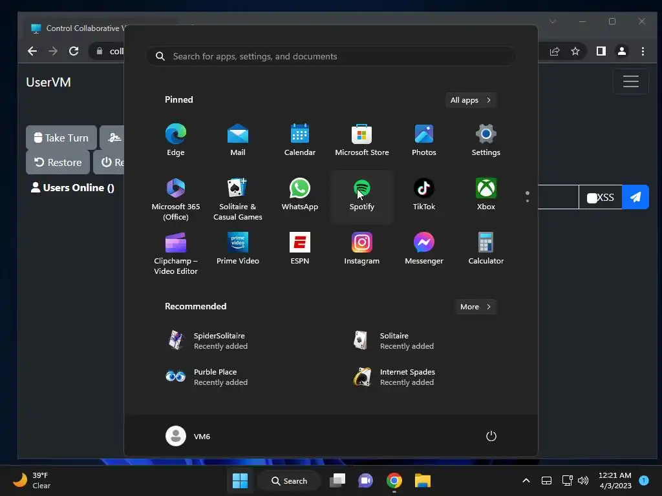The width and height of the screenshot is (662, 496).
Task: Launch the Messenger app
Action: (x=424, y=249)
